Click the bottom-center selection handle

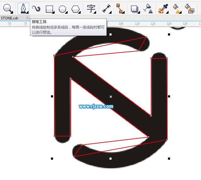[110, 159]
